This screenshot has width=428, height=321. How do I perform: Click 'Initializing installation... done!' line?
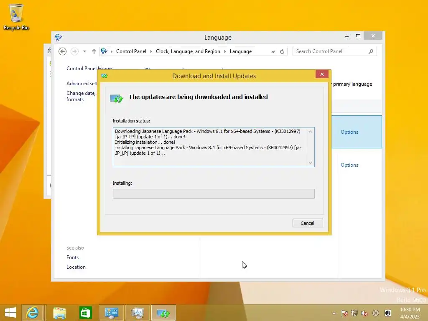(x=145, y=142)
